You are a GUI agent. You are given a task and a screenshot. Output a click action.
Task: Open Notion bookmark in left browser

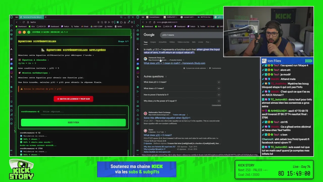(108, 26)
